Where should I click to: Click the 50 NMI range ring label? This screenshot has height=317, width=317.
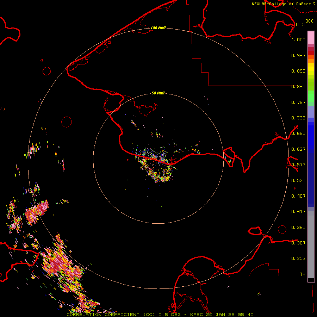pyautogui.click(x=158, y=93)
